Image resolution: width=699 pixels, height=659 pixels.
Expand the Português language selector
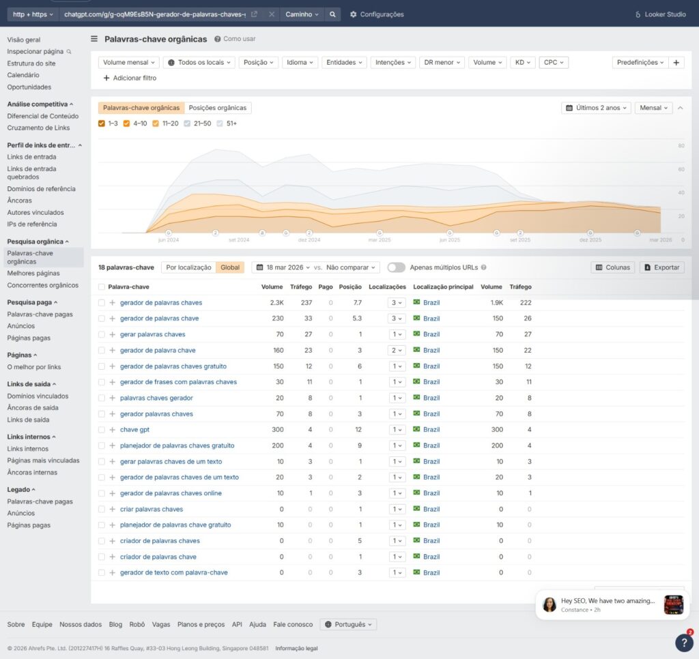tap(348, 624)
